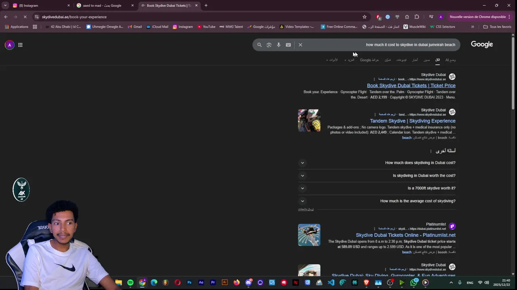Viewport: 517px width, 290px height.
Task: Open the More (المزيد) dropdown in search tabs
Action: point(349,60)
